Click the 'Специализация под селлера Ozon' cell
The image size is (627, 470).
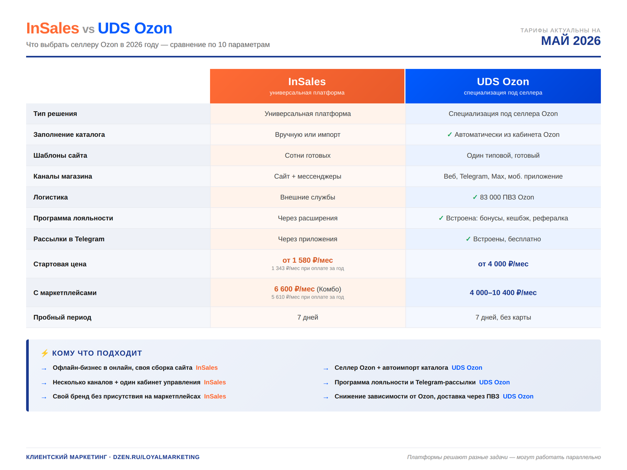503,114
